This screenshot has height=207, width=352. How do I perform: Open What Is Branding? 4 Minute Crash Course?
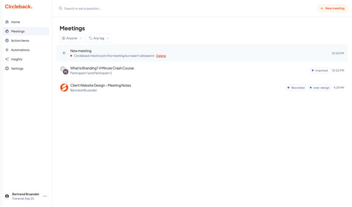(103, 68)
